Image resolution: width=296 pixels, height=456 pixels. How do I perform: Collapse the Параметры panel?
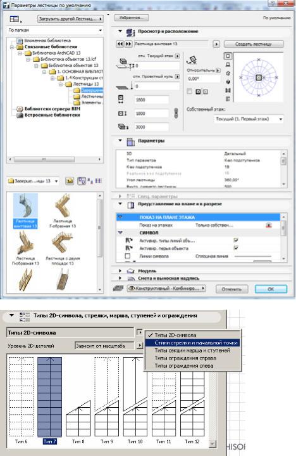[120, 141]
